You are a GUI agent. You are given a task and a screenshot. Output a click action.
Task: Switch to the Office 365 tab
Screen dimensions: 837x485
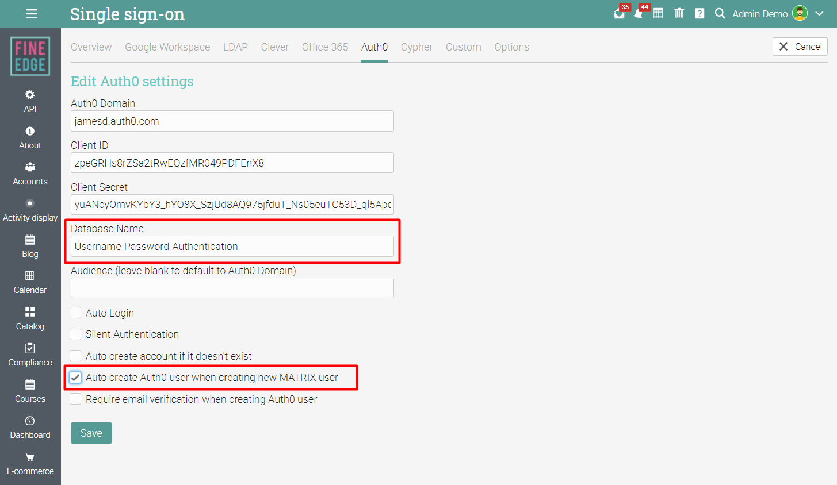click(325, 47)
